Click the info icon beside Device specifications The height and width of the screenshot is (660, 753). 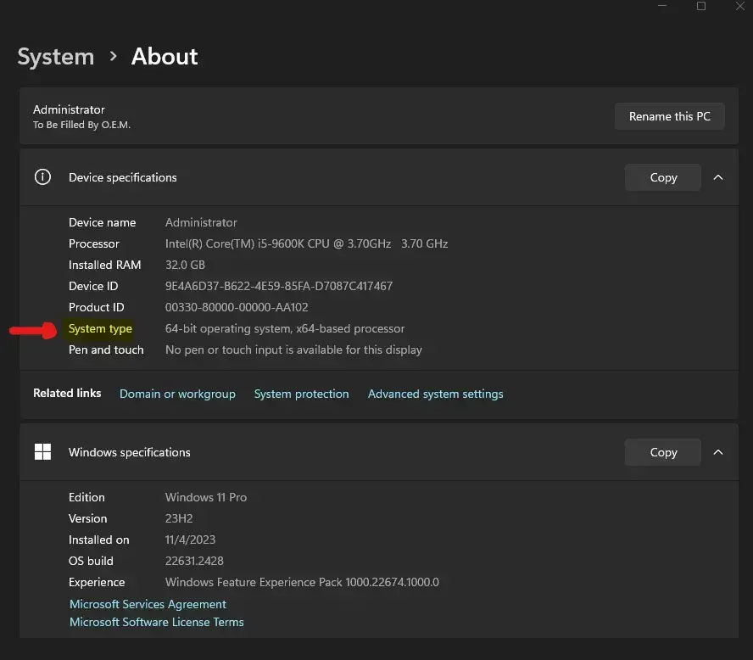pyautogui.click(x=42, y=177)
